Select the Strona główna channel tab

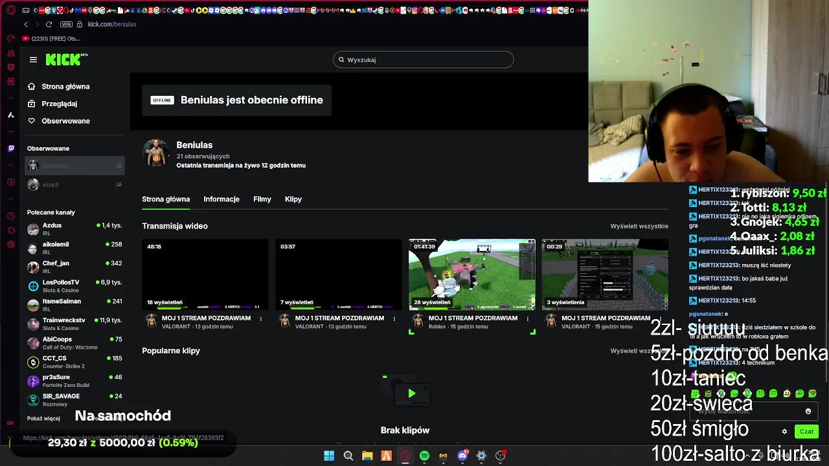(x=166, y=199)
